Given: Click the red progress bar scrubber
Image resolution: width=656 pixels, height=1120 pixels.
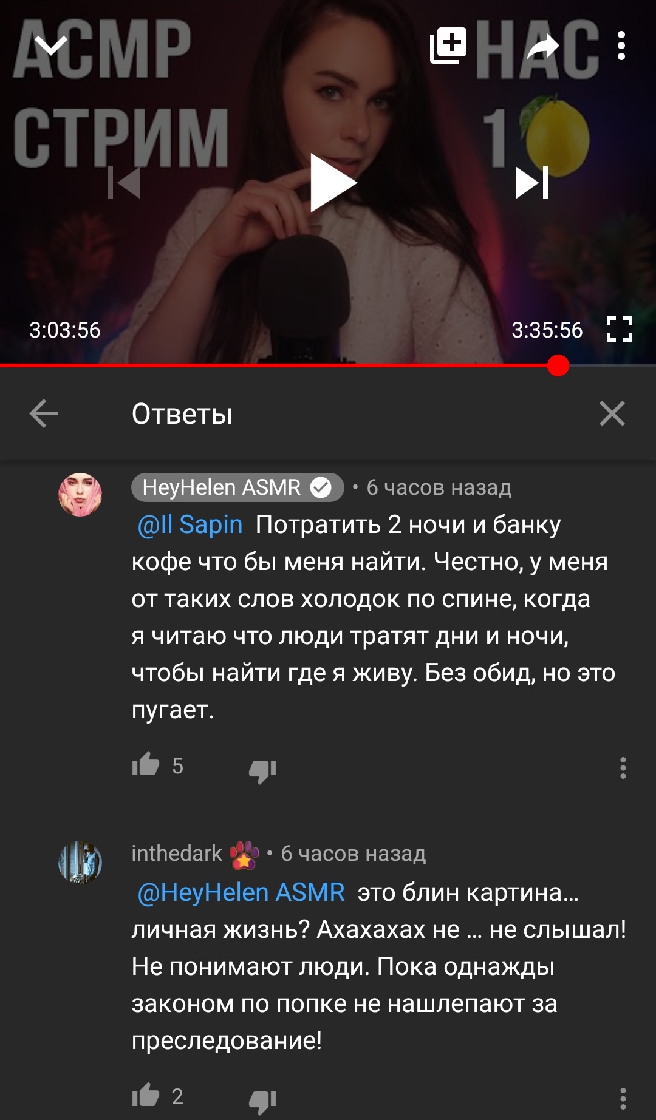Looking at the screenshot, I should 558,365.
